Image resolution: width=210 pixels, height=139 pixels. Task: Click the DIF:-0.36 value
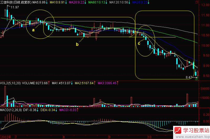point(30,110)
